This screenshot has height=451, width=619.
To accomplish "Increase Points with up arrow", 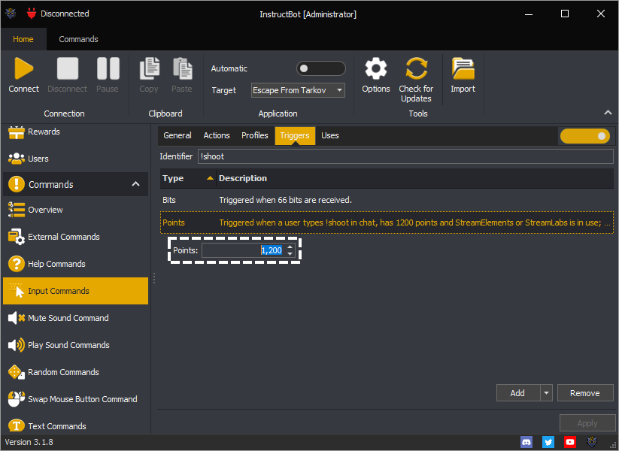I will point(290,247).
